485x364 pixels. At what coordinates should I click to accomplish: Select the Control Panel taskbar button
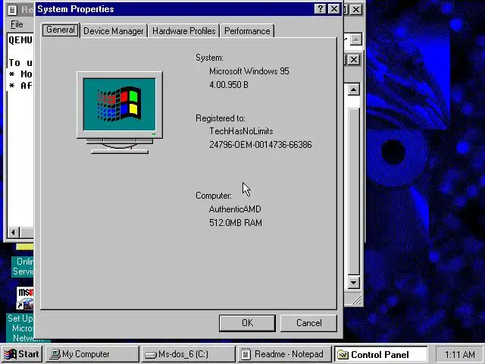380,354
